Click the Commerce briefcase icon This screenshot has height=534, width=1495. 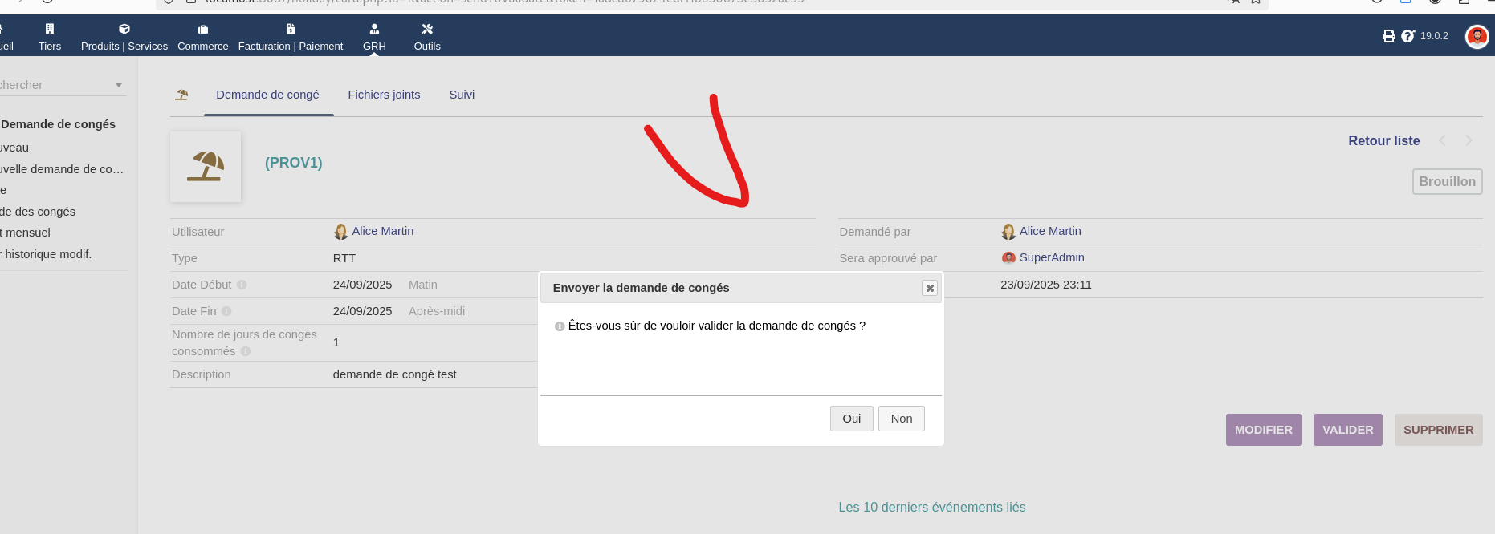pos(203,29)
